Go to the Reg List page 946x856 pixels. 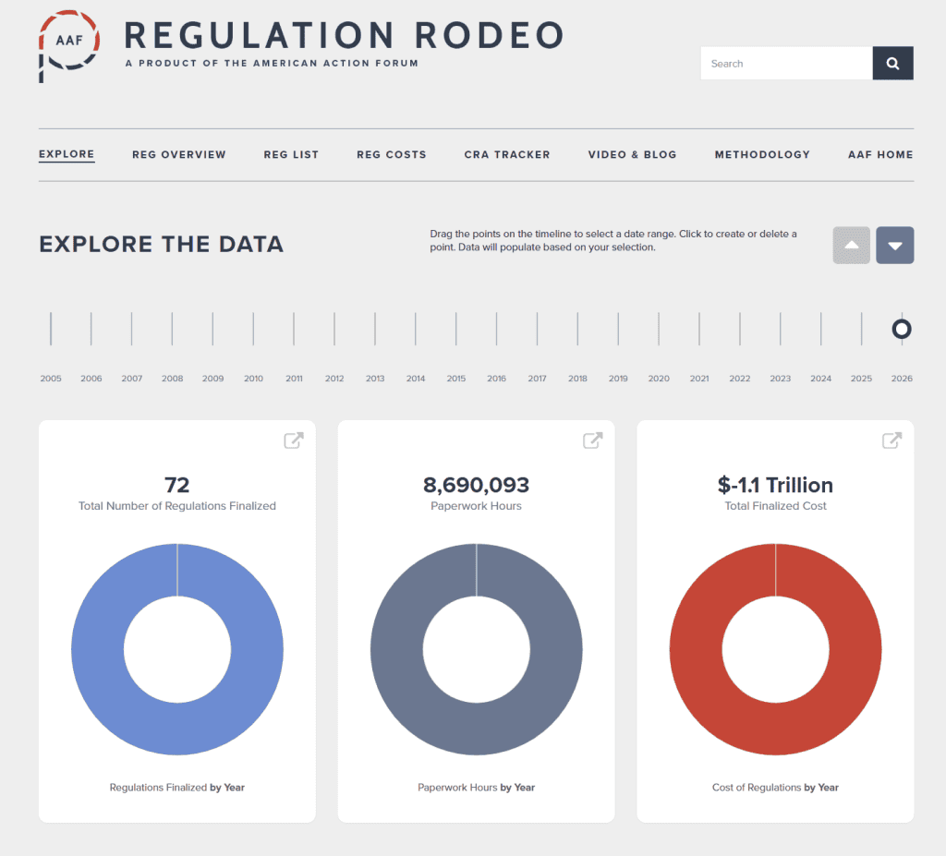[291, 155]
